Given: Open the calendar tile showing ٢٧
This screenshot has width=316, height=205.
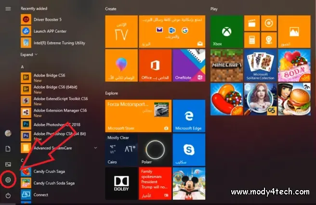Looking at the screenshot, I should pos(121,32).
